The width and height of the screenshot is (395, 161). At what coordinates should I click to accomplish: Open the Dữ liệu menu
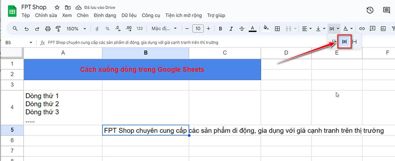(129, 15)
